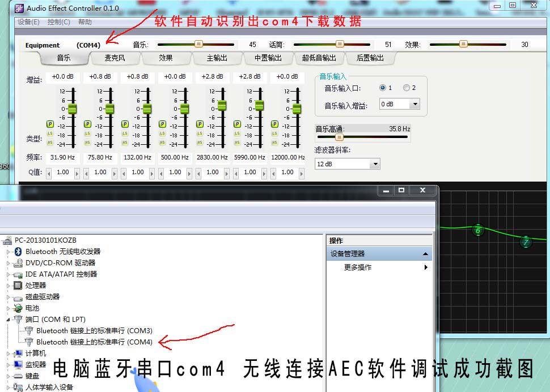Select Bluetooth 链接上的标准串行 (COM4) entry
Screen dimensions: 550x392
click(x=94, y=342)
